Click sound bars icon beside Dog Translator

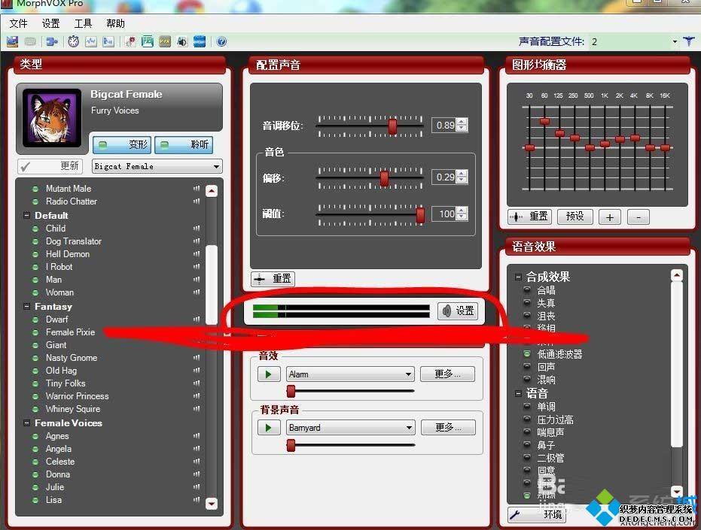(x=197, y=241)
